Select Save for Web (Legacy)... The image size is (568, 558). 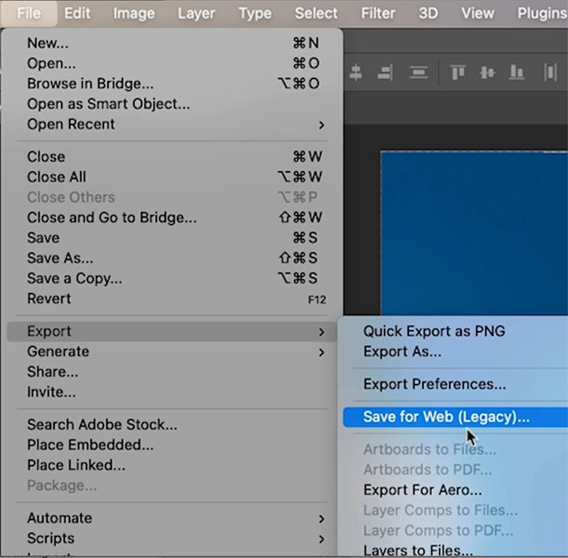coord(456,417)
